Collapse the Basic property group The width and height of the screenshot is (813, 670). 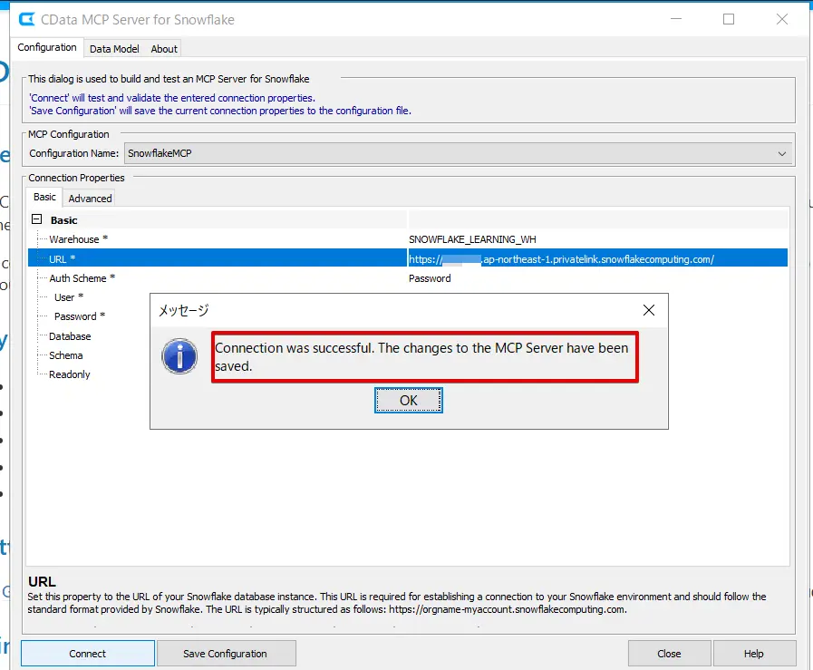click(37, 219)
